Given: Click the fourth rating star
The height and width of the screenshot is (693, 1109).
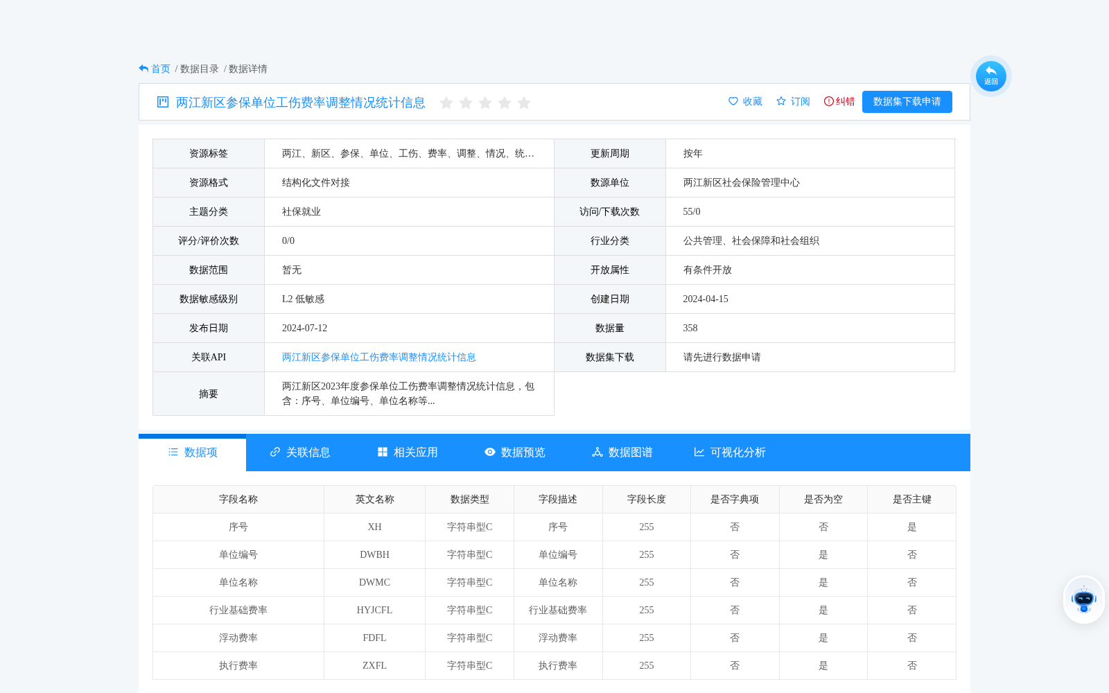Looking at the screenshot, I should click(x=505, y=103).
